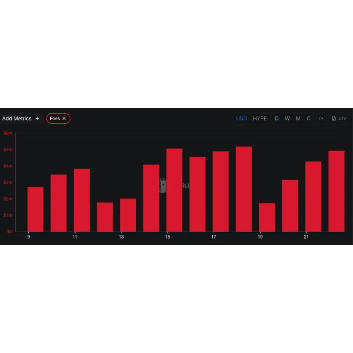Click the plus icon beside Add Metrics
353x353 pixels.
[x=37, y=119]
